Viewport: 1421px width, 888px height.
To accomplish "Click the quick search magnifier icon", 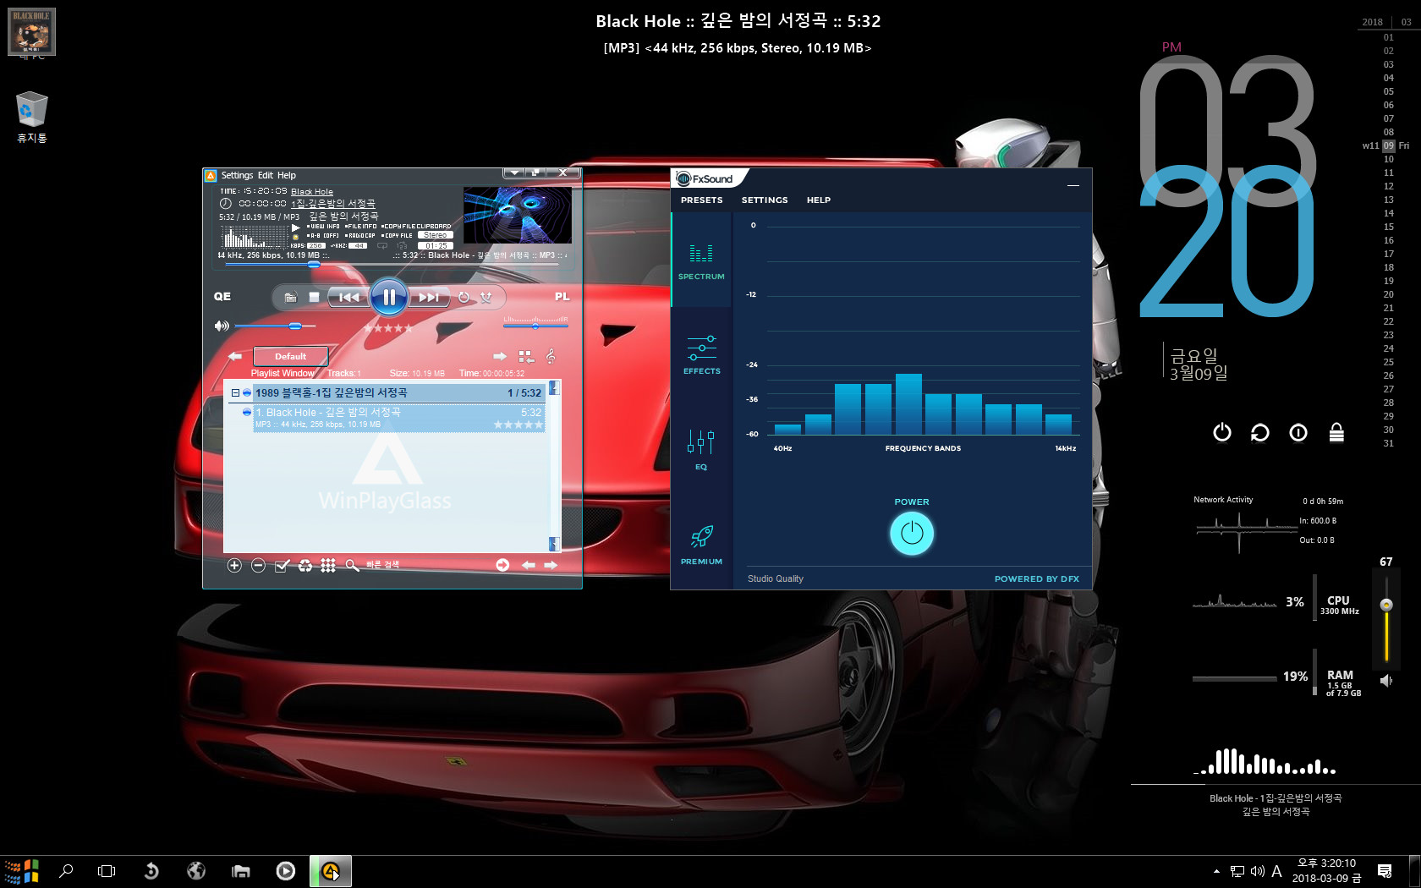I will tap(352, 565).
